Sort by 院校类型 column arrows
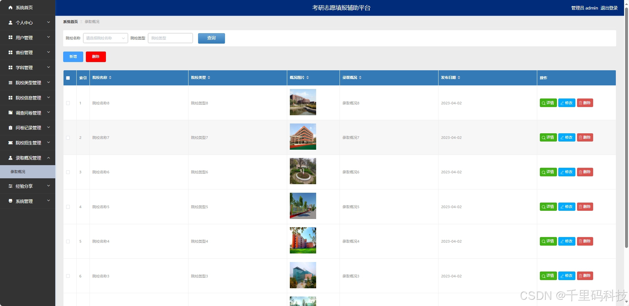Viewport: 629px width, 306px height. click(209, 77)
